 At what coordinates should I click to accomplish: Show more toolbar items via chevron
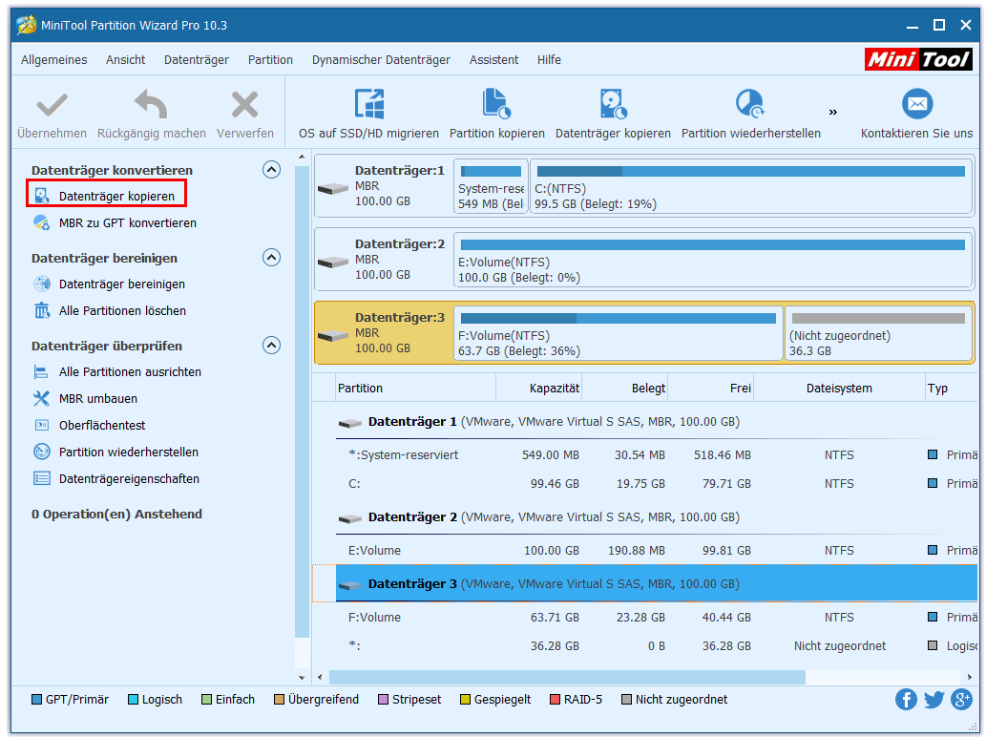pos(832,112)
